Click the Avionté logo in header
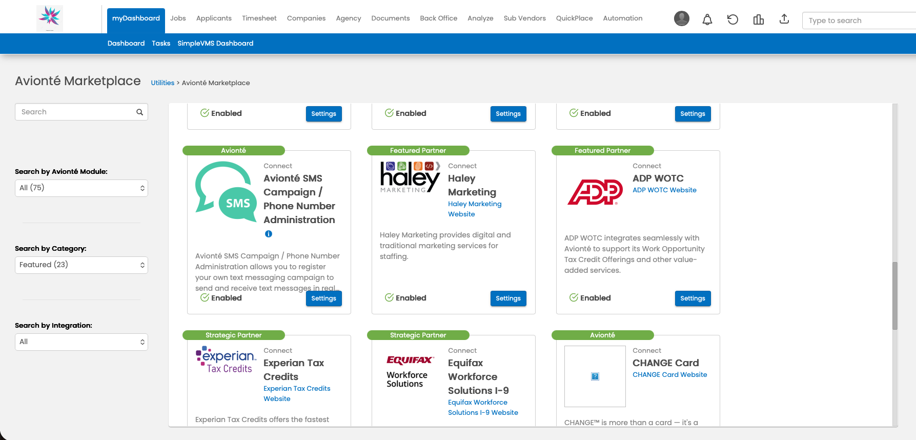 pos(50,18)
